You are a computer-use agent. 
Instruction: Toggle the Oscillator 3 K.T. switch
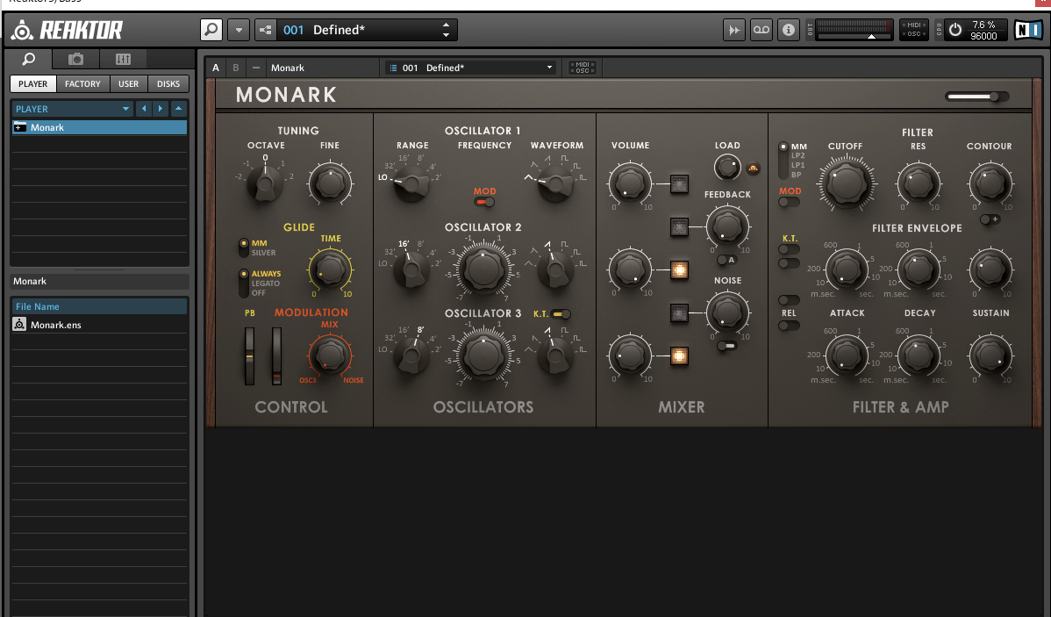561,314
